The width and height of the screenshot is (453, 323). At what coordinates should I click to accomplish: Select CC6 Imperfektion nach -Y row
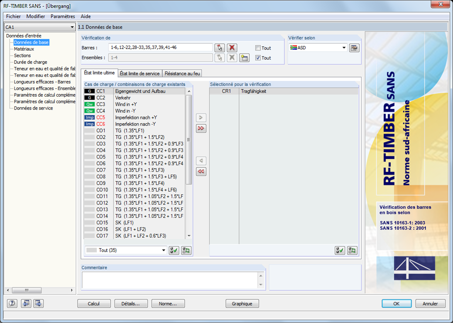pos(134,124)
